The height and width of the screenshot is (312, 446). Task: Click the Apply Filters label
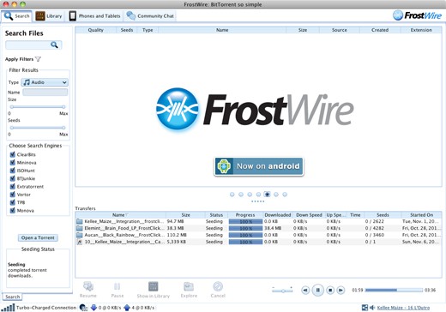tap(19, 59)
